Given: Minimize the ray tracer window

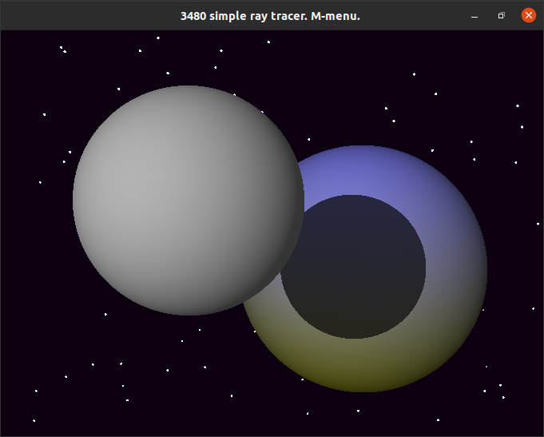Looking at the screenshot, I should pyautogui.click(x=475, y=15).
